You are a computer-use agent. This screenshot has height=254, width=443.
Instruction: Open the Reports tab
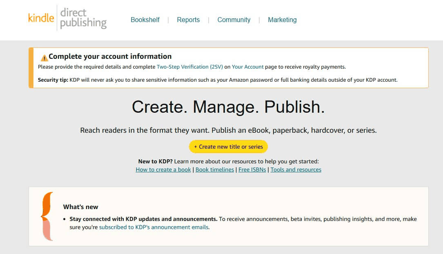[x=188, y=20]
